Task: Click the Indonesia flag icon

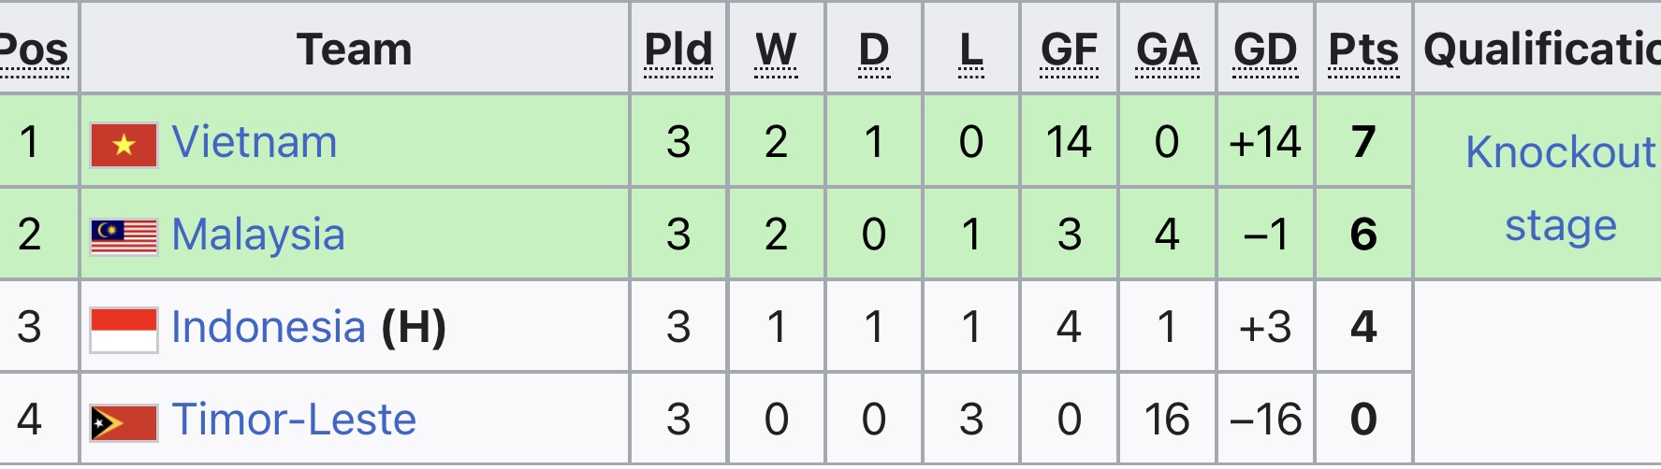Action: tap(124, 329)
